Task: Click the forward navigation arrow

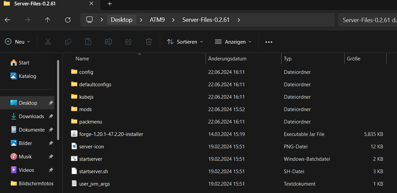Action: 27,20
